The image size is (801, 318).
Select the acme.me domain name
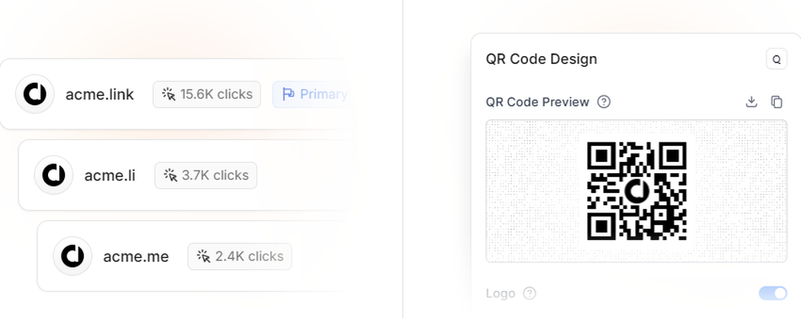136,256
